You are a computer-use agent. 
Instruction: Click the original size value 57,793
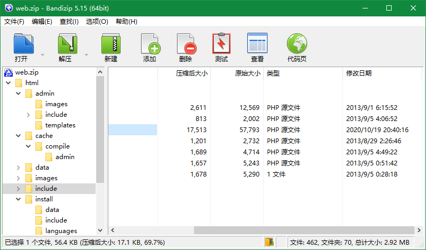tap(249, 130)
